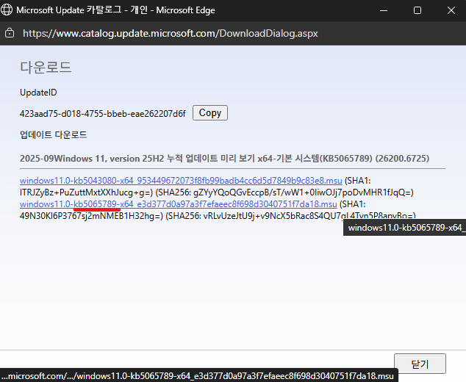Minimize the Microsoft Edge window
Screen dimensions: 466x382
point(384,10)
